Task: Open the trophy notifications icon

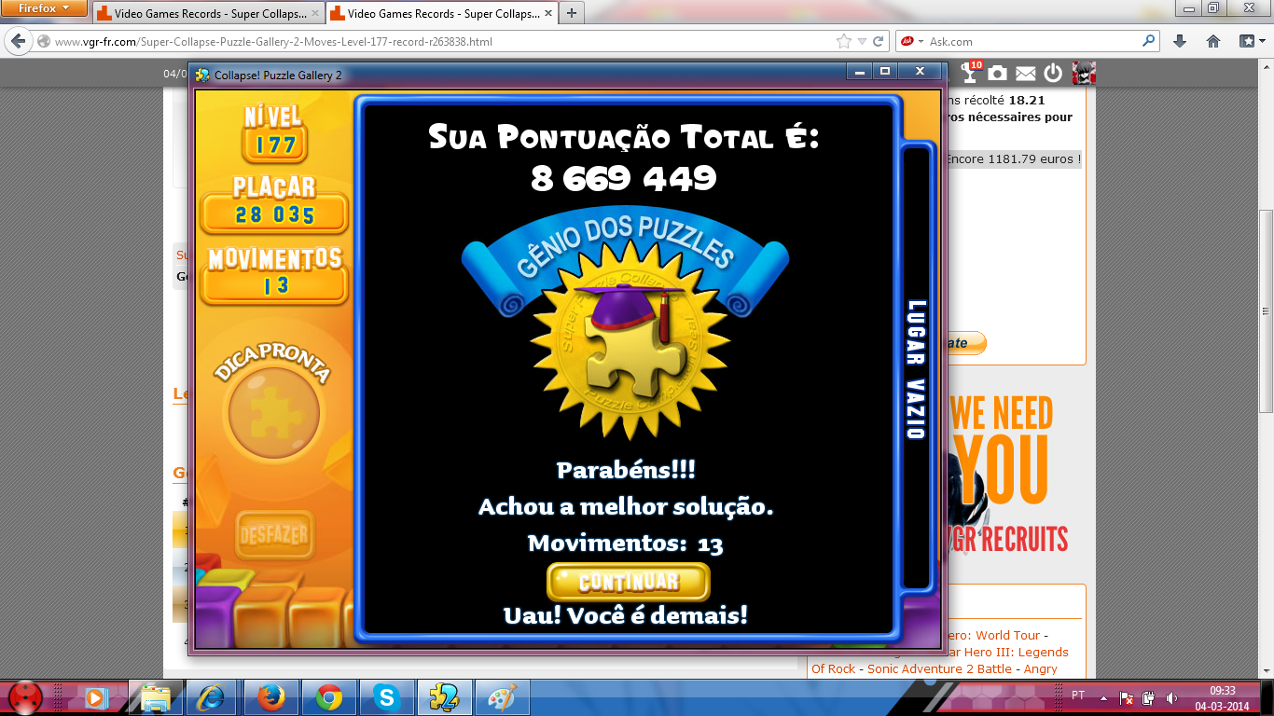Action: [971, 73]
